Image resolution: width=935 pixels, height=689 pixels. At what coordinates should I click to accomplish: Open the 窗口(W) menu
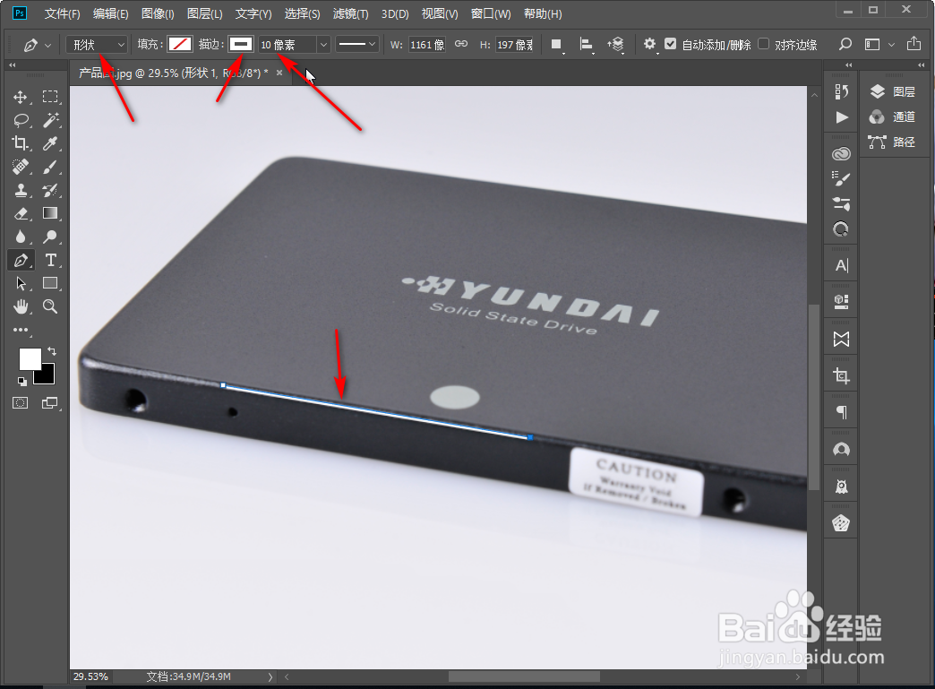491,13
